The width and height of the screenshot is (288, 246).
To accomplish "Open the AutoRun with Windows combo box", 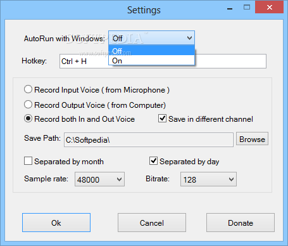I will [x=151, y=38].
